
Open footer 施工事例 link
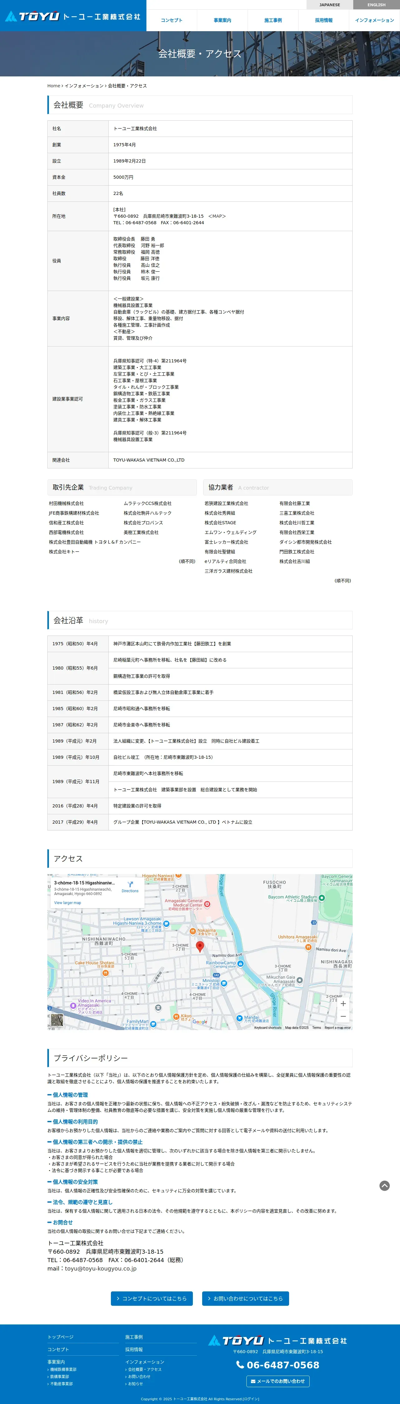tap(134, 1336)
